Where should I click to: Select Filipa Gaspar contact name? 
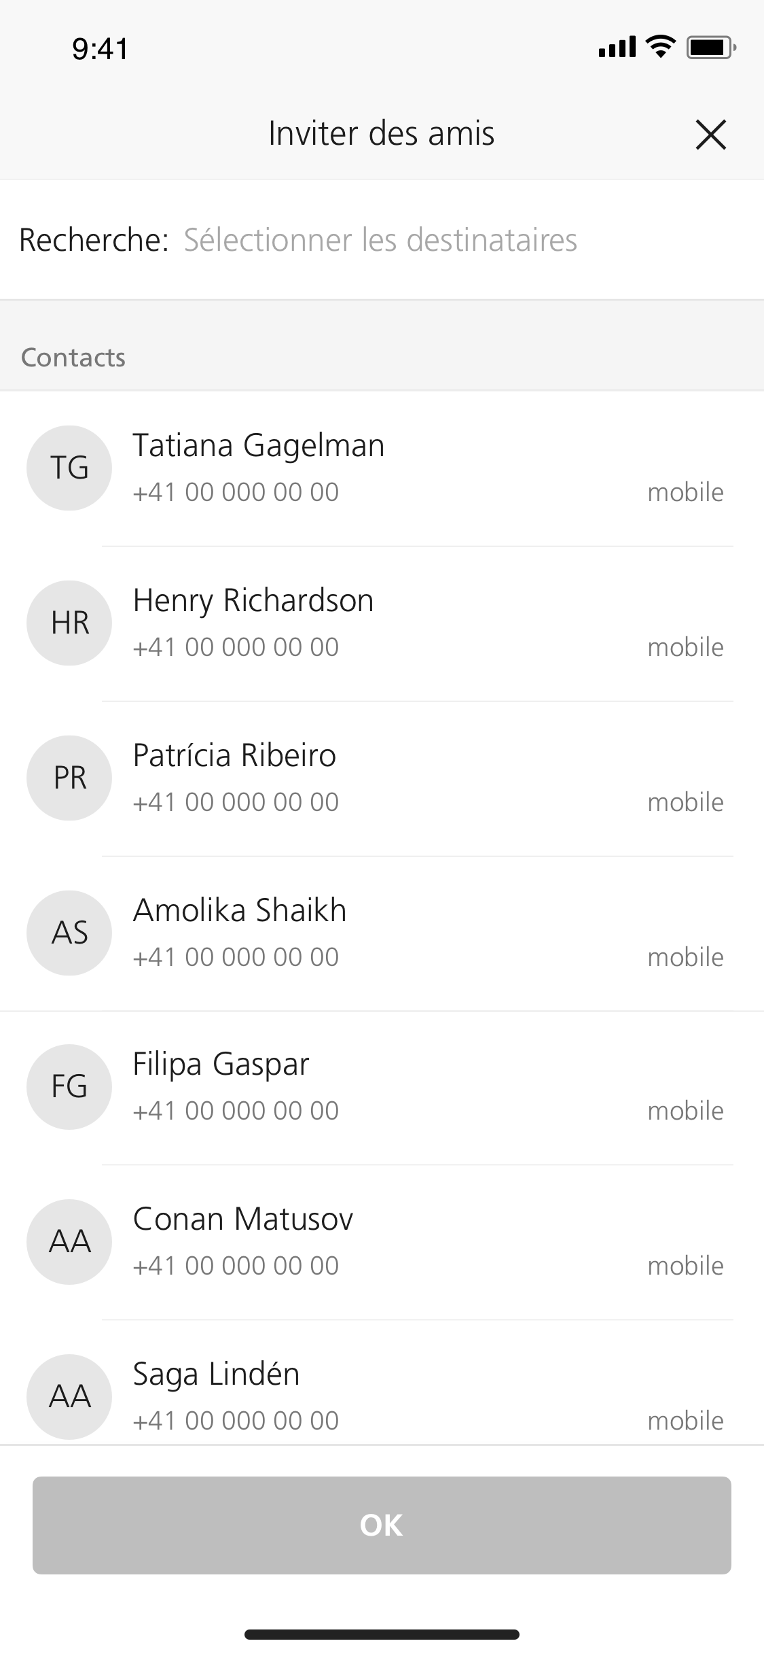(x=221, y=1065)
